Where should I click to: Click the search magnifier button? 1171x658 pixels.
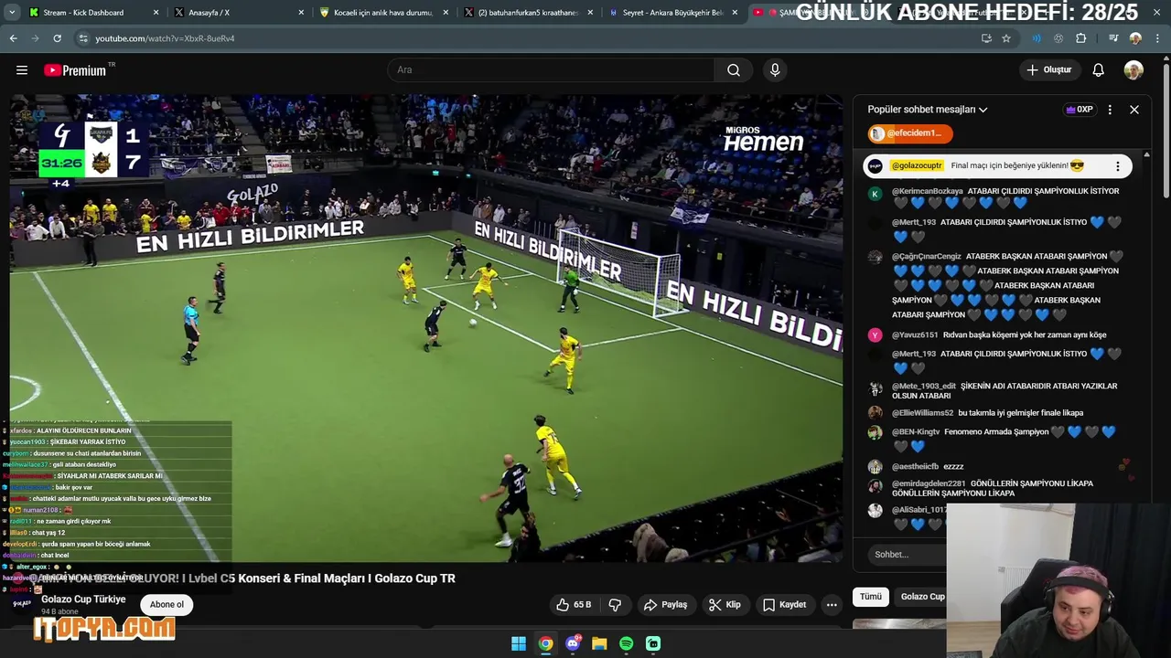(x=734, y=70)
